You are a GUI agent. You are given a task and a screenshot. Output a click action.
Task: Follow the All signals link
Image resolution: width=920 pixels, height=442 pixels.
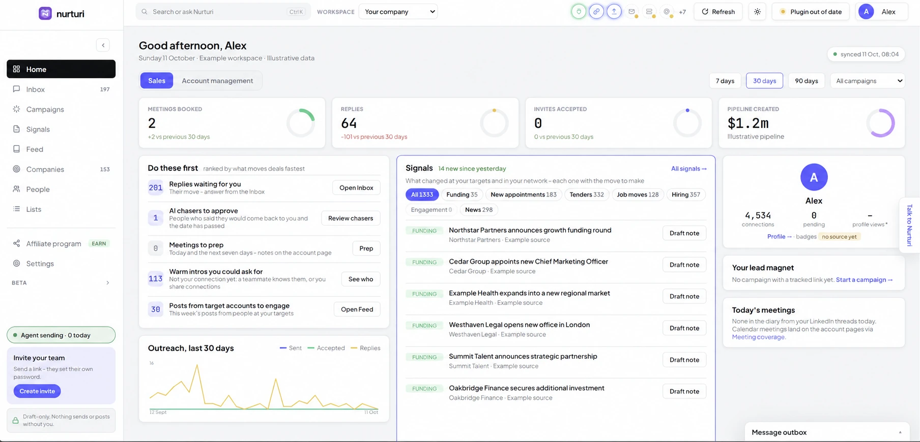688,169
